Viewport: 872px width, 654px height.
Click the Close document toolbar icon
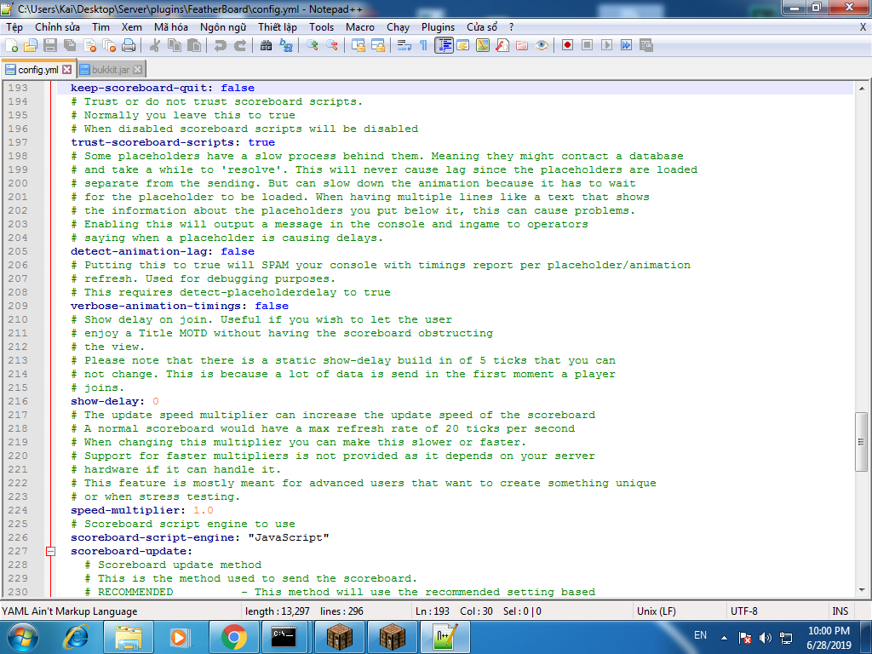click(89, 46)
